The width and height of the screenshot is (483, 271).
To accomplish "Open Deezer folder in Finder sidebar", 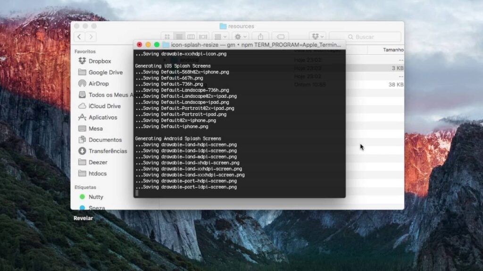I will [x=98, y=162].
